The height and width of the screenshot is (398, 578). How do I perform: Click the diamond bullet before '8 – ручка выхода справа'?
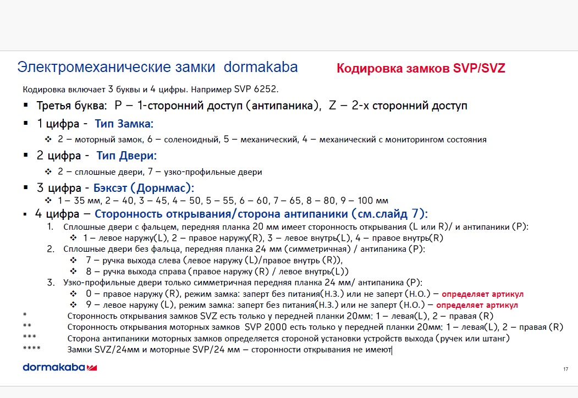coord(73,271)
